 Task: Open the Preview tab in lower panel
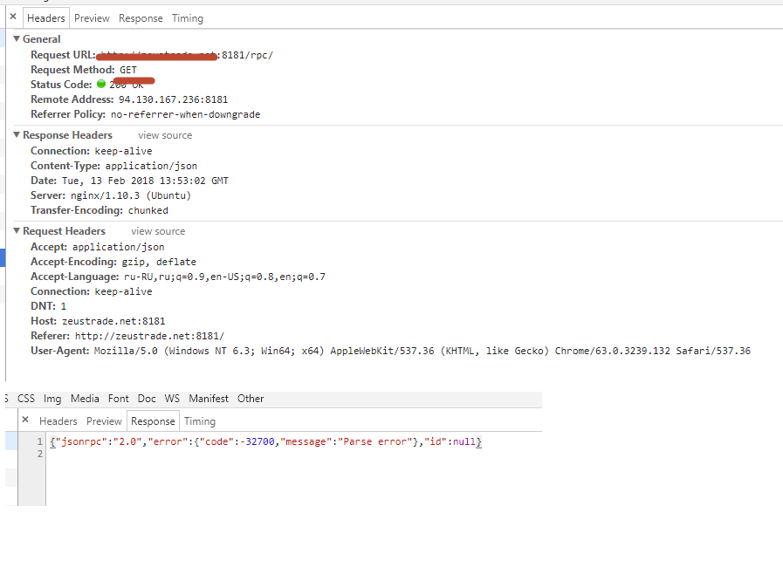104,421
